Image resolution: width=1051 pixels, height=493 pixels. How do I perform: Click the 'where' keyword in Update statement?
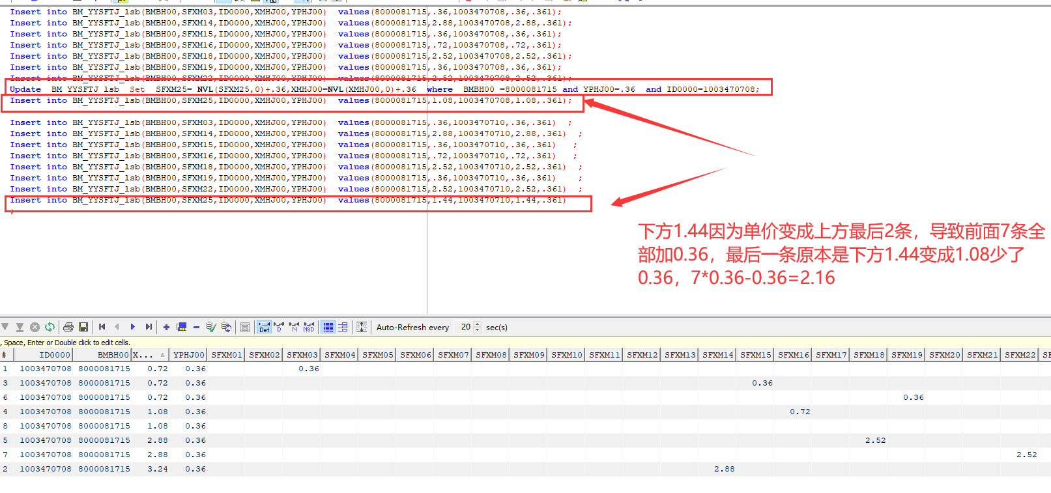tap(440, 89)
